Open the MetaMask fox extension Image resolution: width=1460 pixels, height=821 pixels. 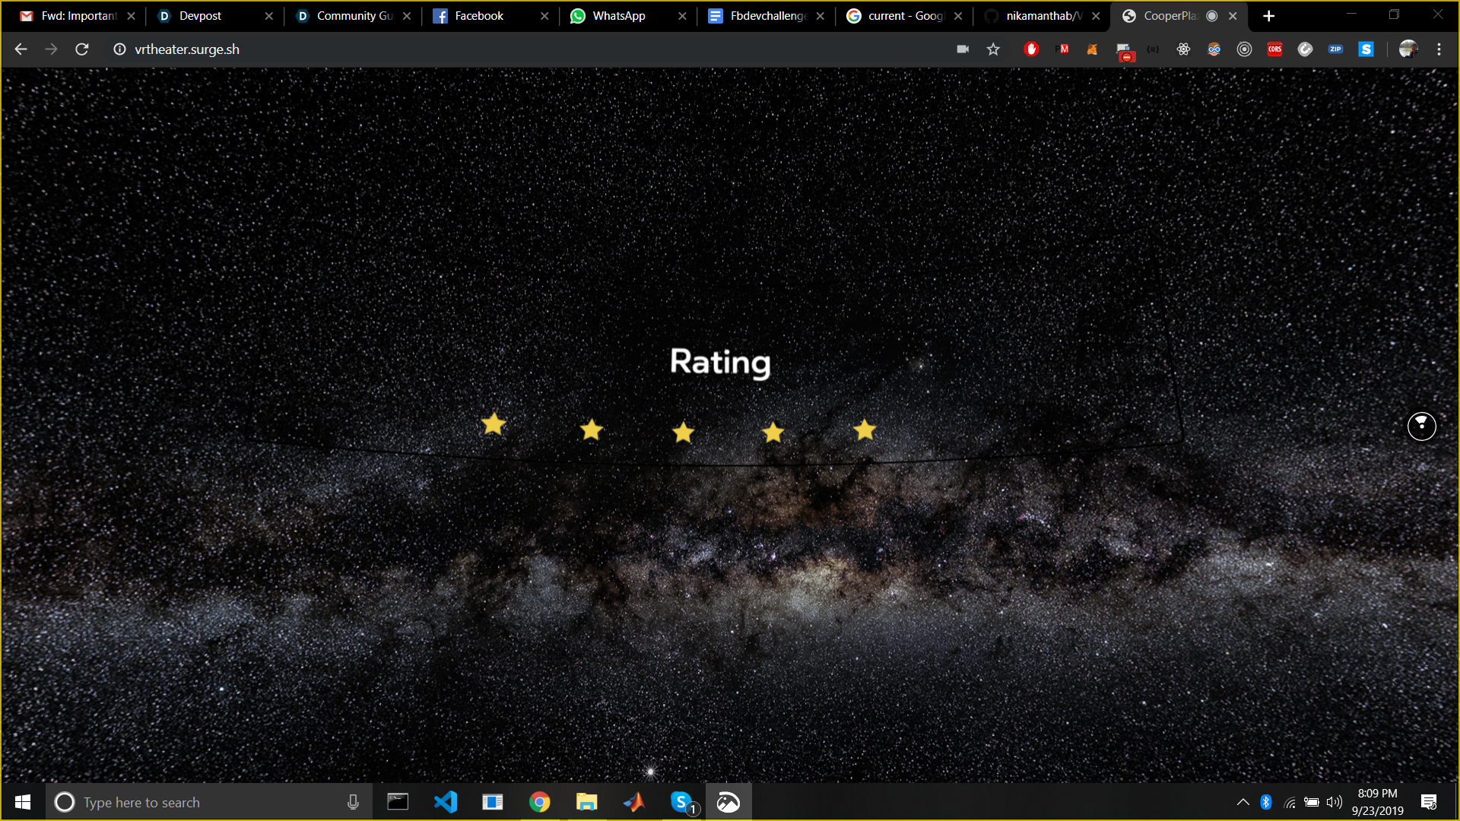pos(1092,49)
